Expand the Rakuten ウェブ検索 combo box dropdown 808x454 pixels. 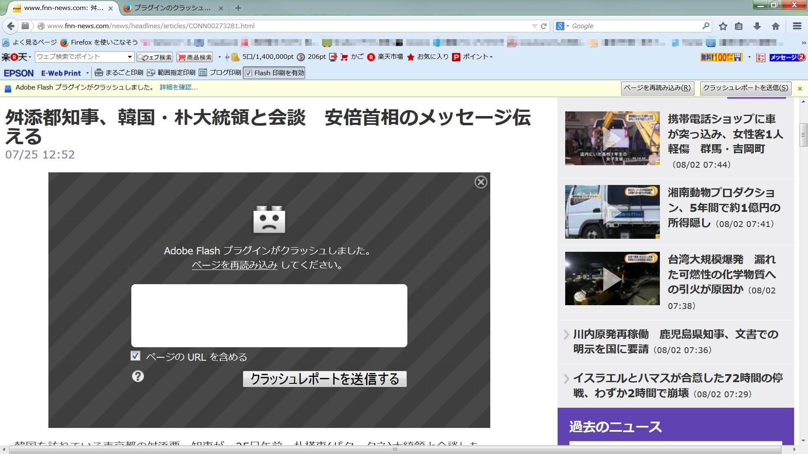point(130,57)
